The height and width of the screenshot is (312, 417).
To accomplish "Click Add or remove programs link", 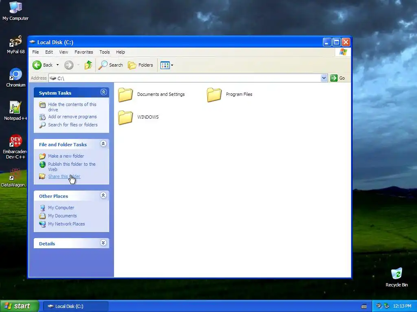I will [72, 117].
